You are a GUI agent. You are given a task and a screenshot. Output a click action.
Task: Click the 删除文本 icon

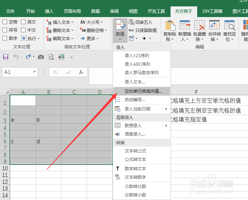(49, 30)
